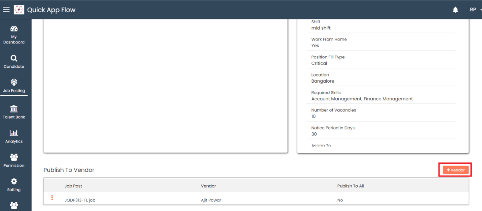Open notifications bell
The height and width of the screenshot is (211, 482).
(x=455, y=10)
